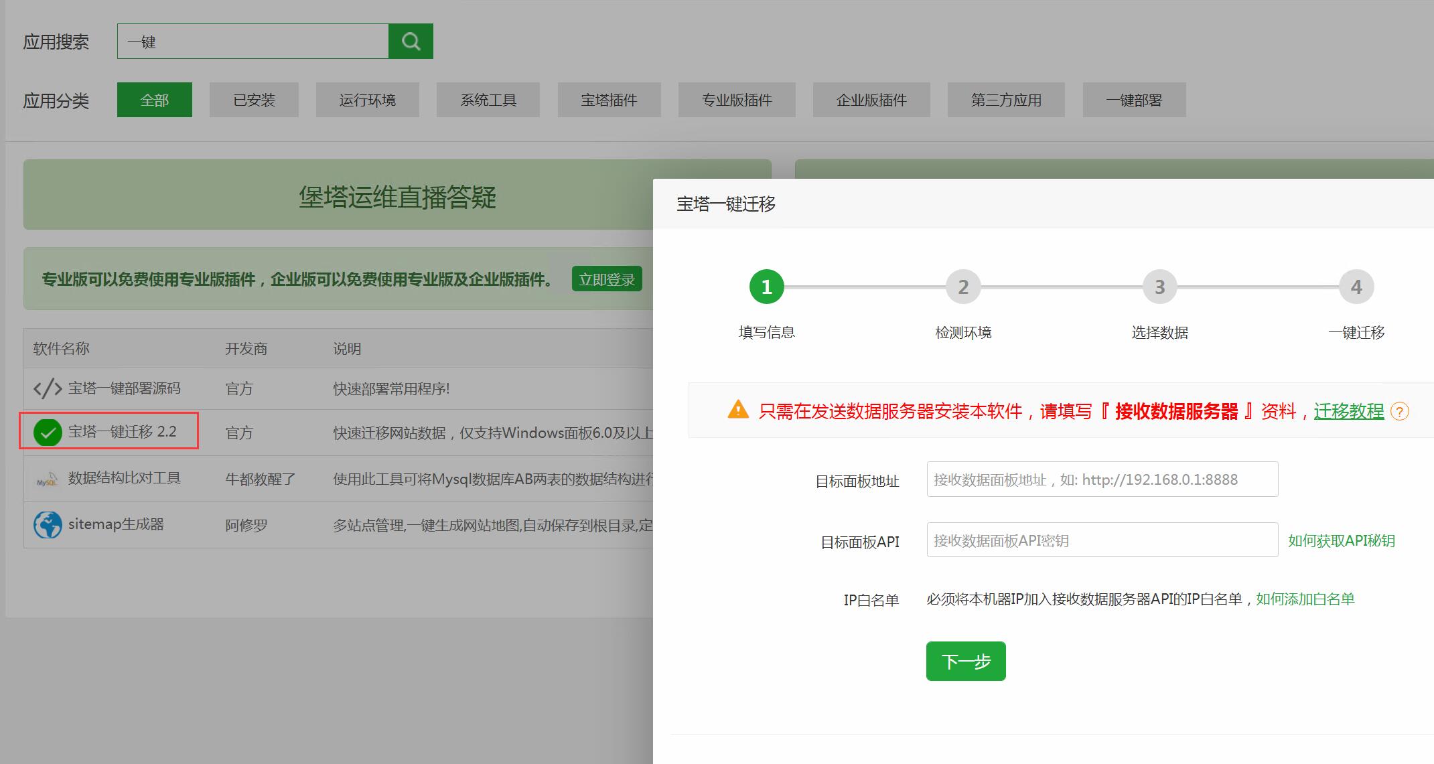Click the 下一步 button

tap(966, 661)
